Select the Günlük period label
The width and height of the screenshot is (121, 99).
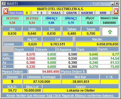13,44
